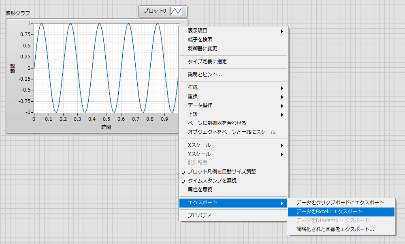
Task: Click the Y-axis maximum value 1
Action: click(x=29, y=24)
